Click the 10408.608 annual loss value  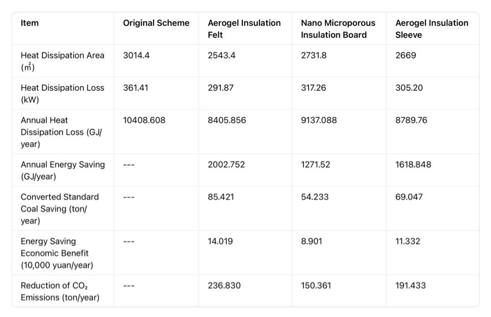tap(144, 120)
